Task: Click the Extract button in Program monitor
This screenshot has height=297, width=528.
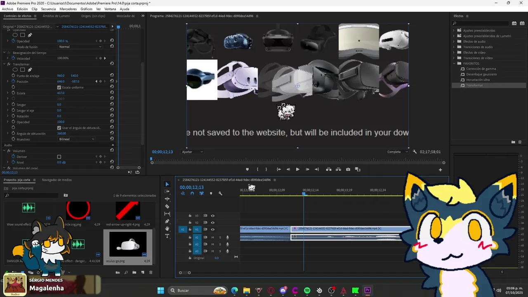Action: click(339, 170)
